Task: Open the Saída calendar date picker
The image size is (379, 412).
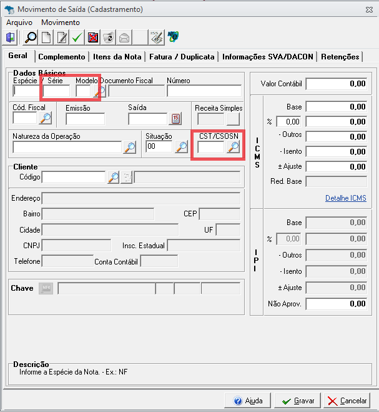Action: [x=175, y=119]
